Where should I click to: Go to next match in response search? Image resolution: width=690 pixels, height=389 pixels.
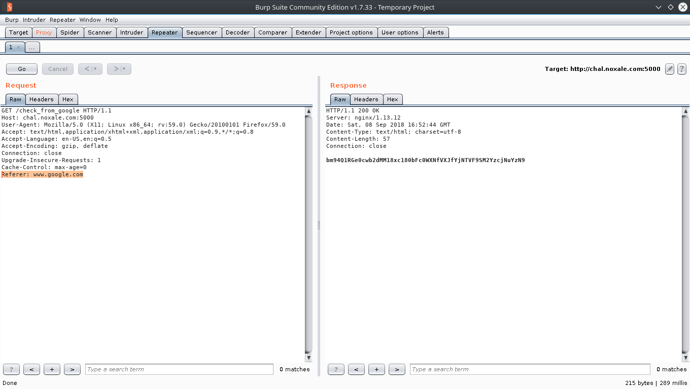point(397,369)
